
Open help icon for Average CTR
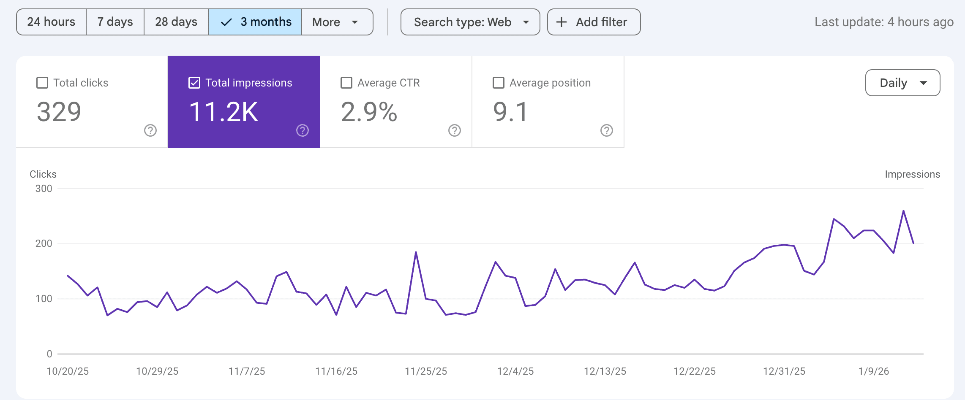455,131
